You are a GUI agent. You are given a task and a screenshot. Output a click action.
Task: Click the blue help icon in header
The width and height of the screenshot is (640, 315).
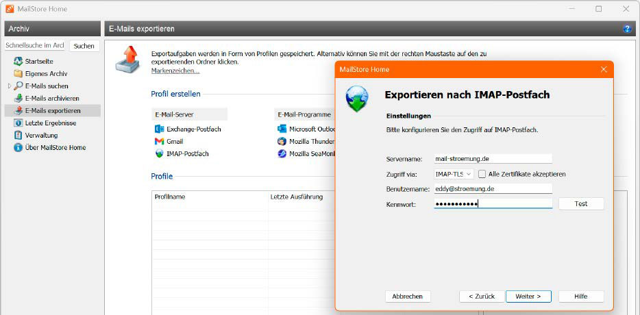coord(627,29)
